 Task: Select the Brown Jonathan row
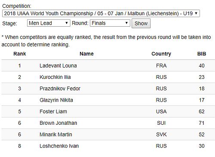(108, 123)
